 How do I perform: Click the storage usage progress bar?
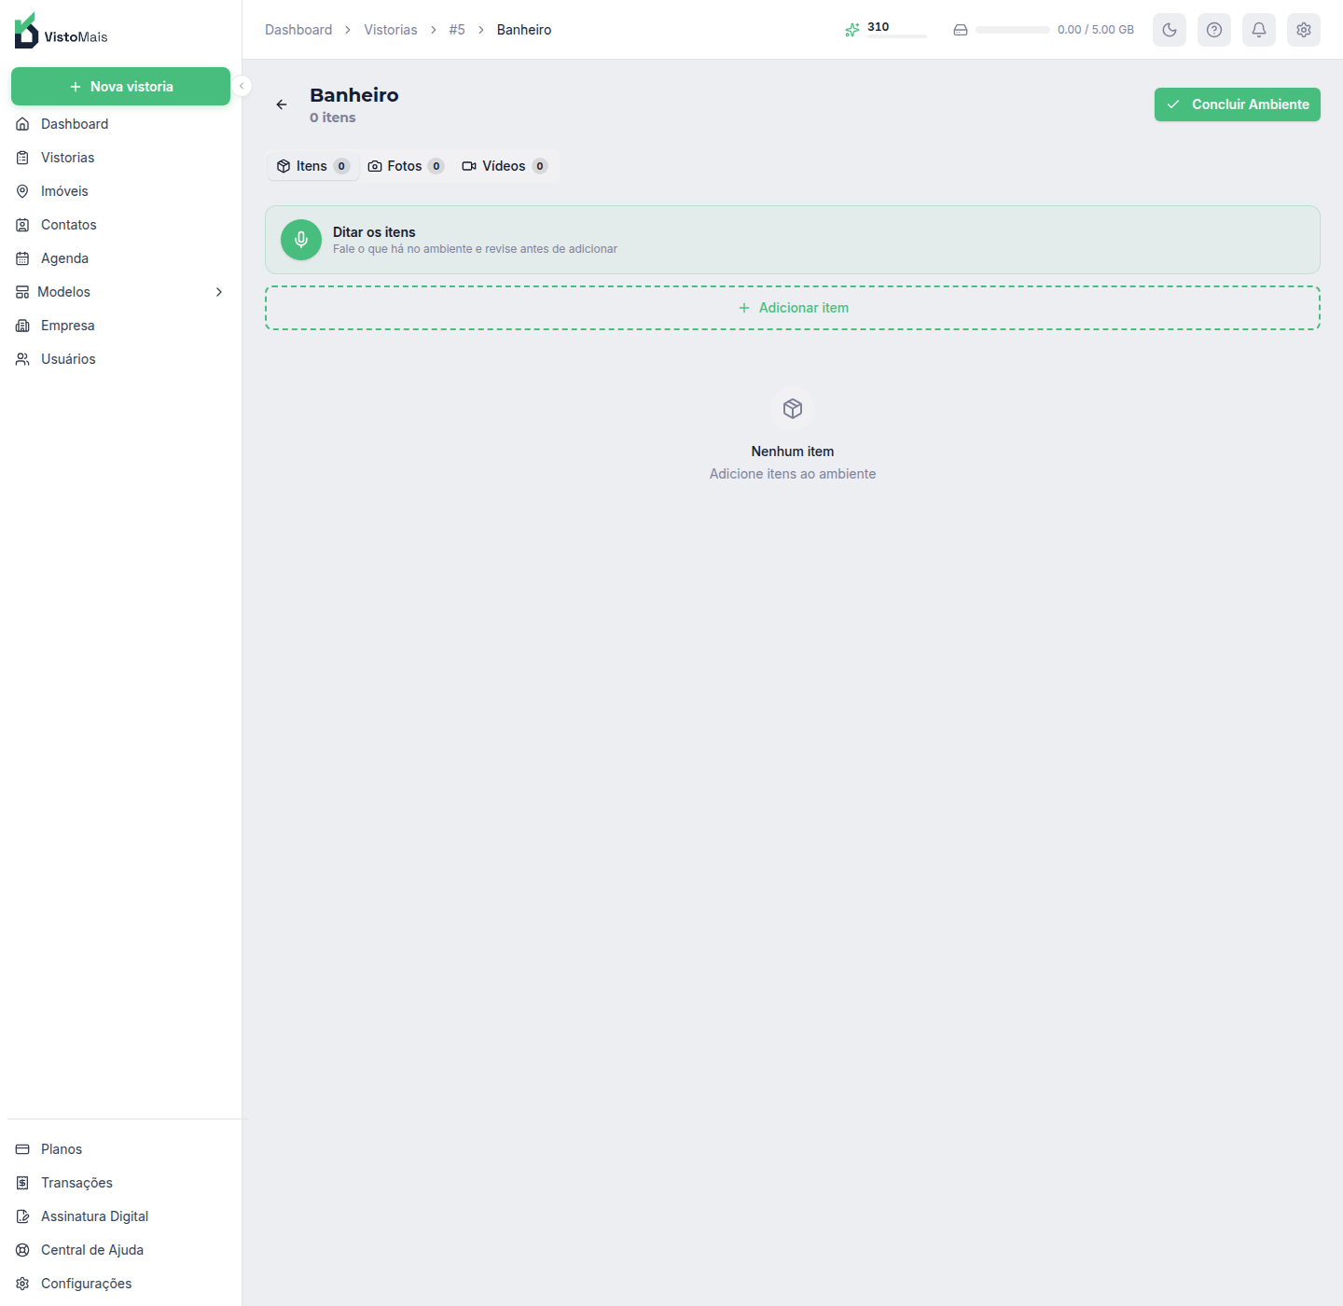tap(1013, 30)
